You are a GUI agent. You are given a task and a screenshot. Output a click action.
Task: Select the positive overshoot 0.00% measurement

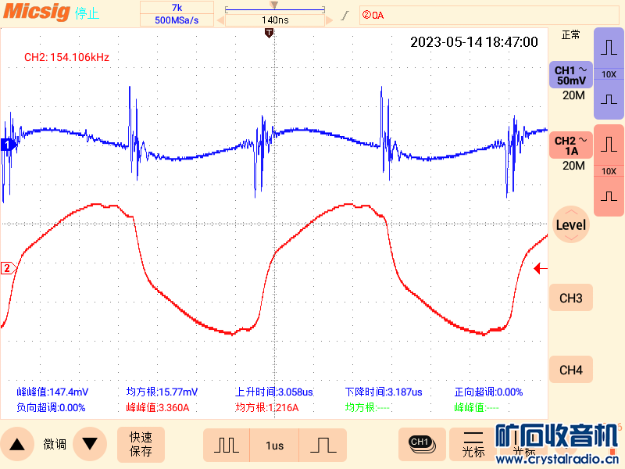(x=488, y=392)
